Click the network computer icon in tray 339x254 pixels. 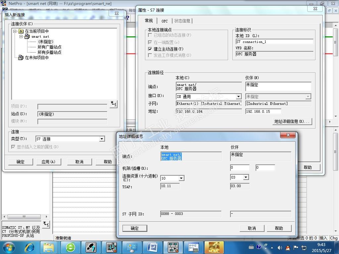[x=304, y=248]
